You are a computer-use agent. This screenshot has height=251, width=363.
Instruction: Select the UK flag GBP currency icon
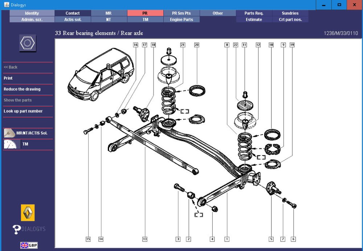pos(29,245)
